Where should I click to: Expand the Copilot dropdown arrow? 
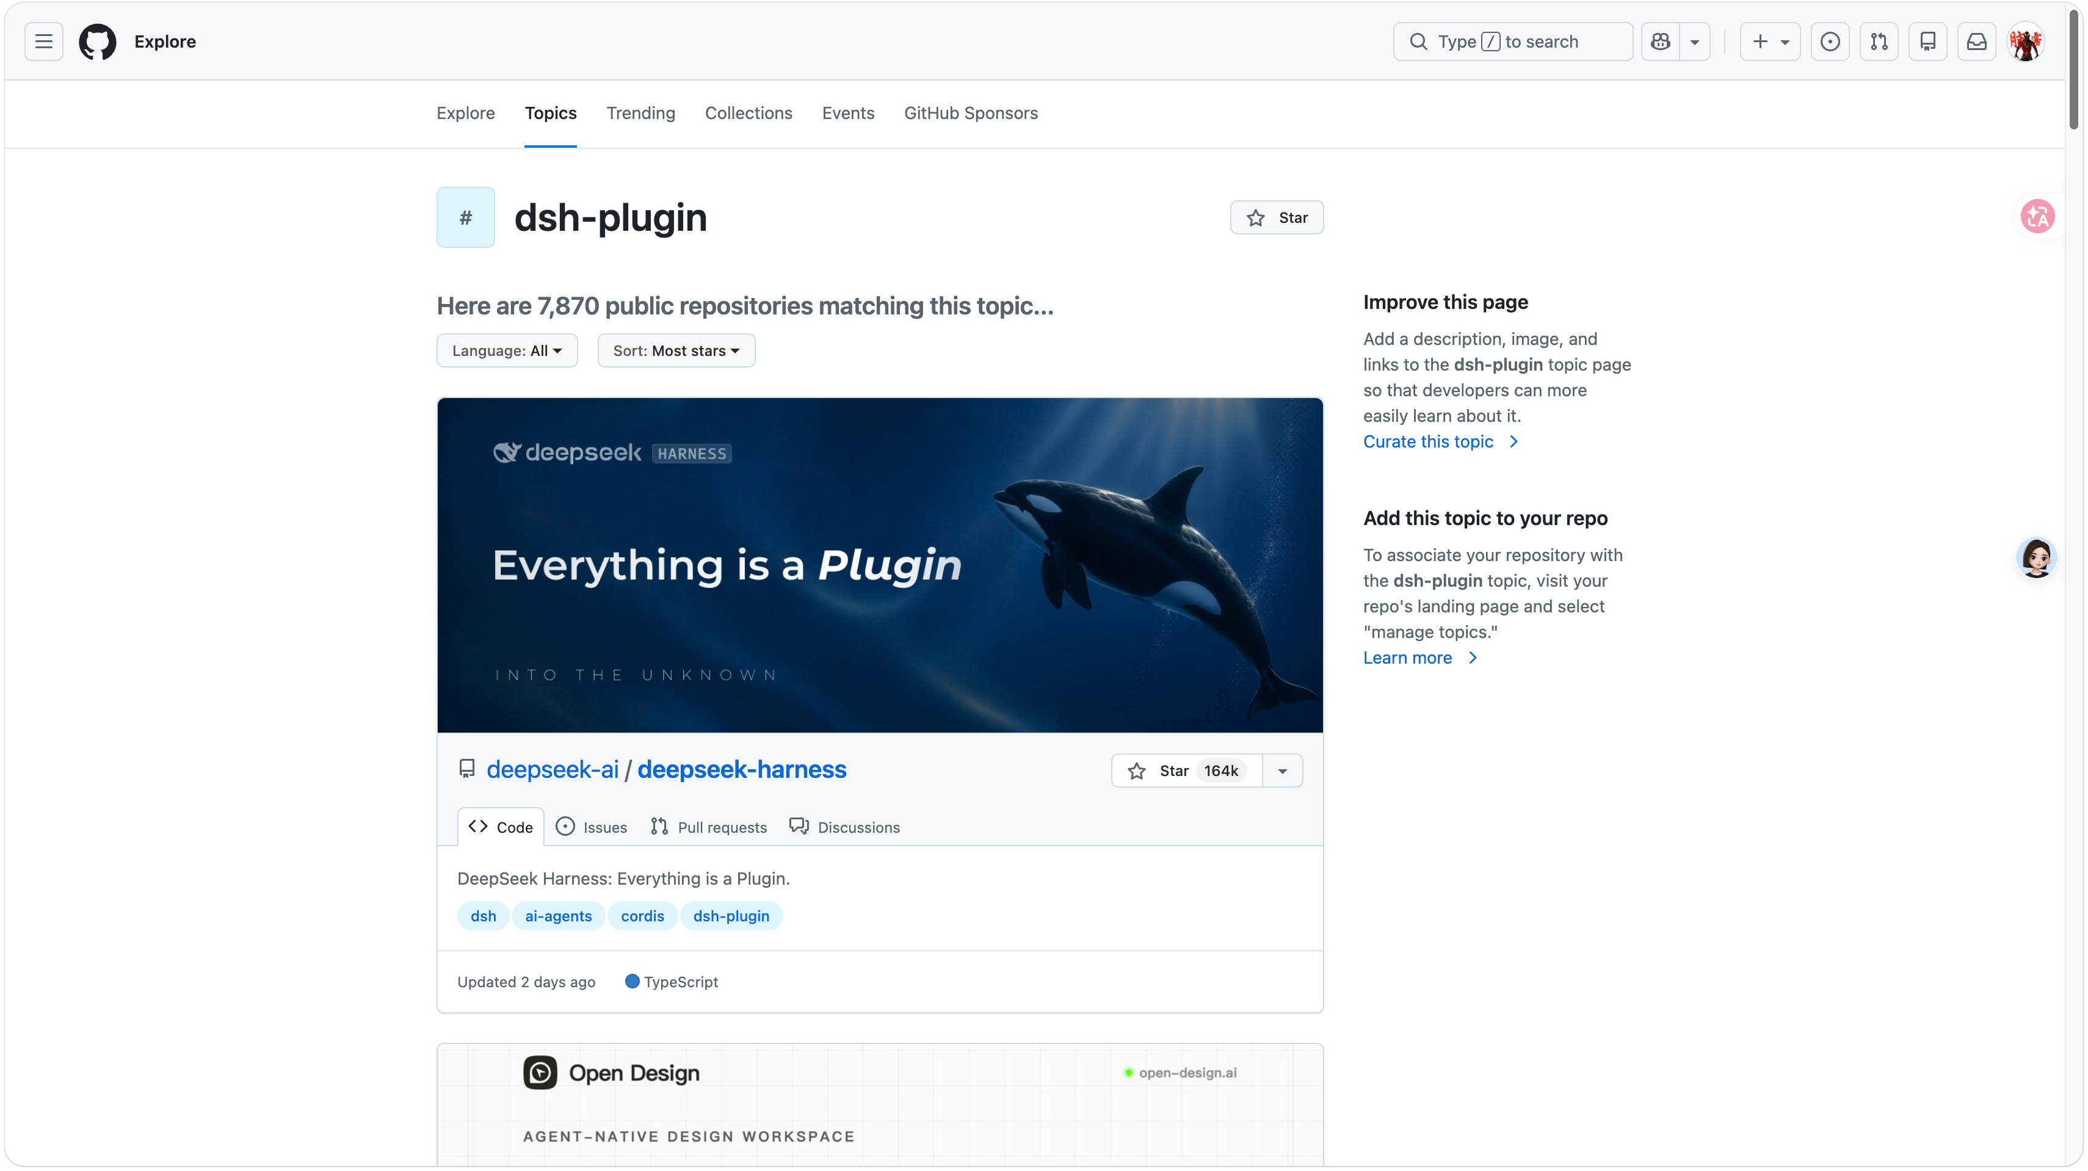[x=1695, y=42]
